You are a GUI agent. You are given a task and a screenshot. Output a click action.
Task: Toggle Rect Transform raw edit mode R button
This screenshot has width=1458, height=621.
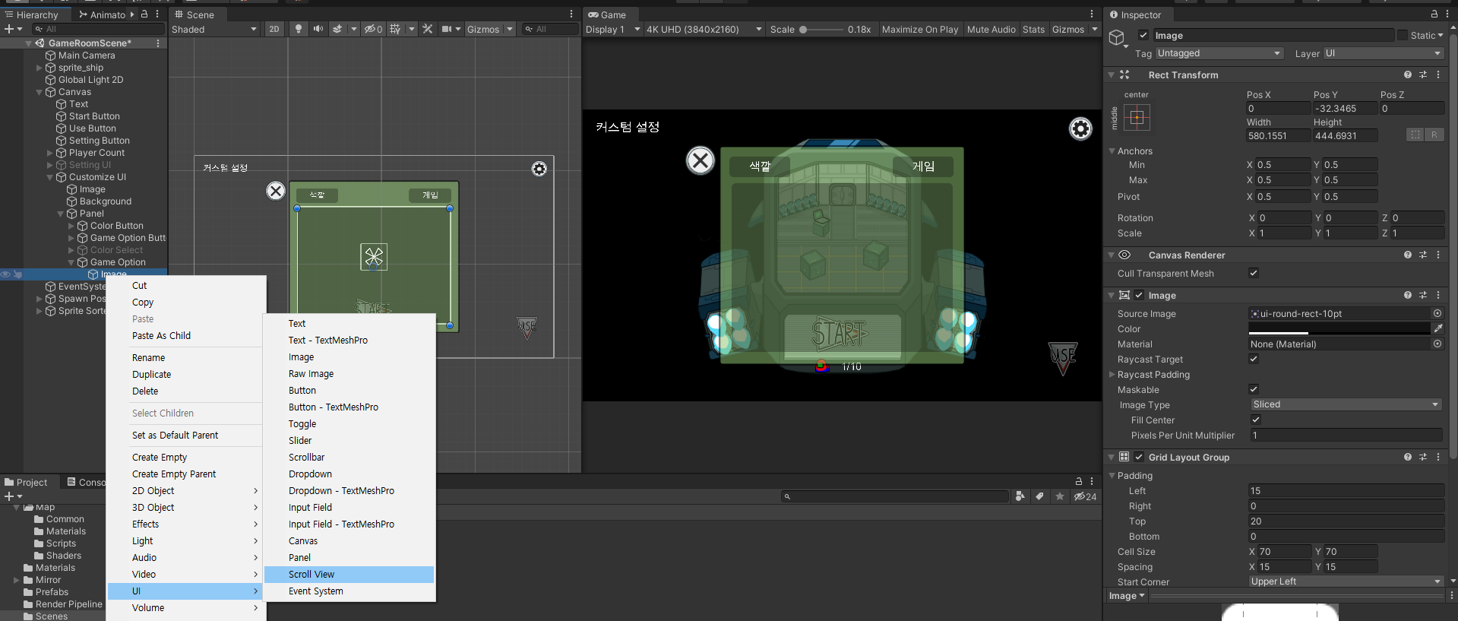[x=1434, y=135]
